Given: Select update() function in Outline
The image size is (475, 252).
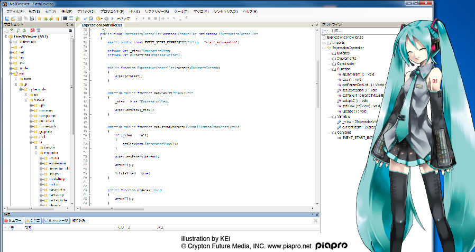Looking at the screenshot, I should (354, 111).
